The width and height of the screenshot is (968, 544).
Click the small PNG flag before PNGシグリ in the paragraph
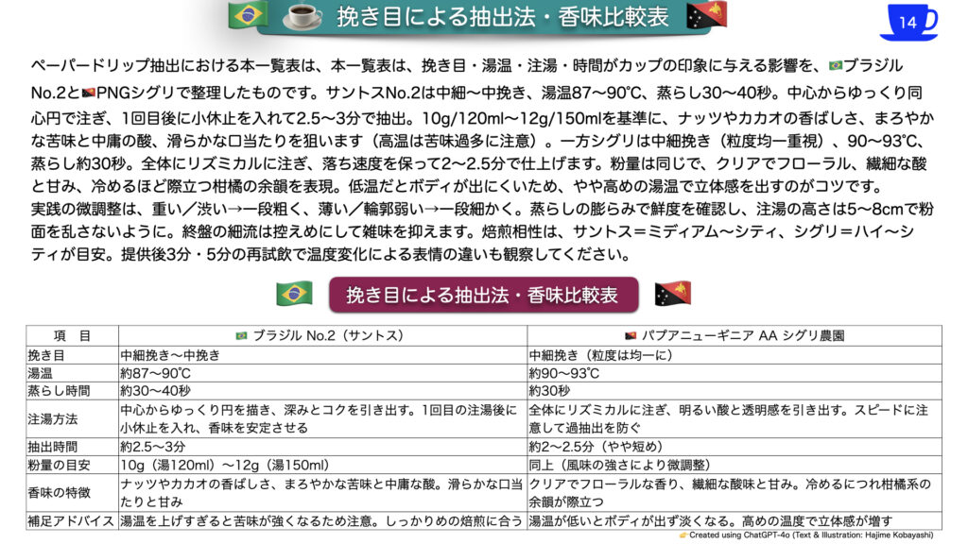[x=88, y=93]
